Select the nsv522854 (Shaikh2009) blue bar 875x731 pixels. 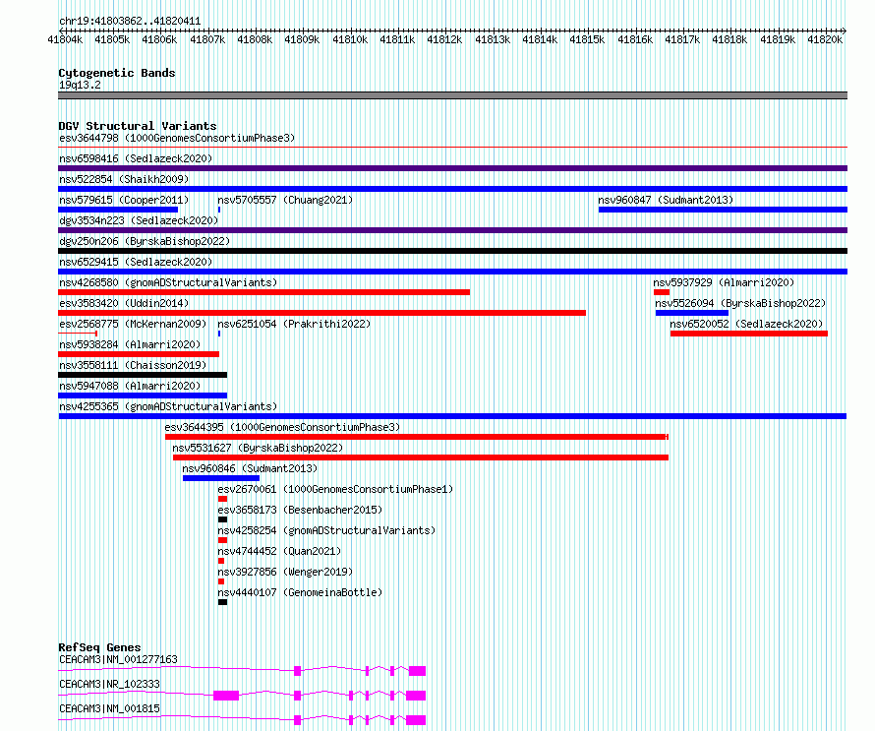tap(452, 189)
